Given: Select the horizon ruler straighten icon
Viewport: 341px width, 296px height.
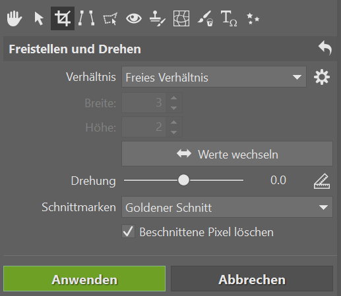Looking at the screenshot, I should [322, 181].
